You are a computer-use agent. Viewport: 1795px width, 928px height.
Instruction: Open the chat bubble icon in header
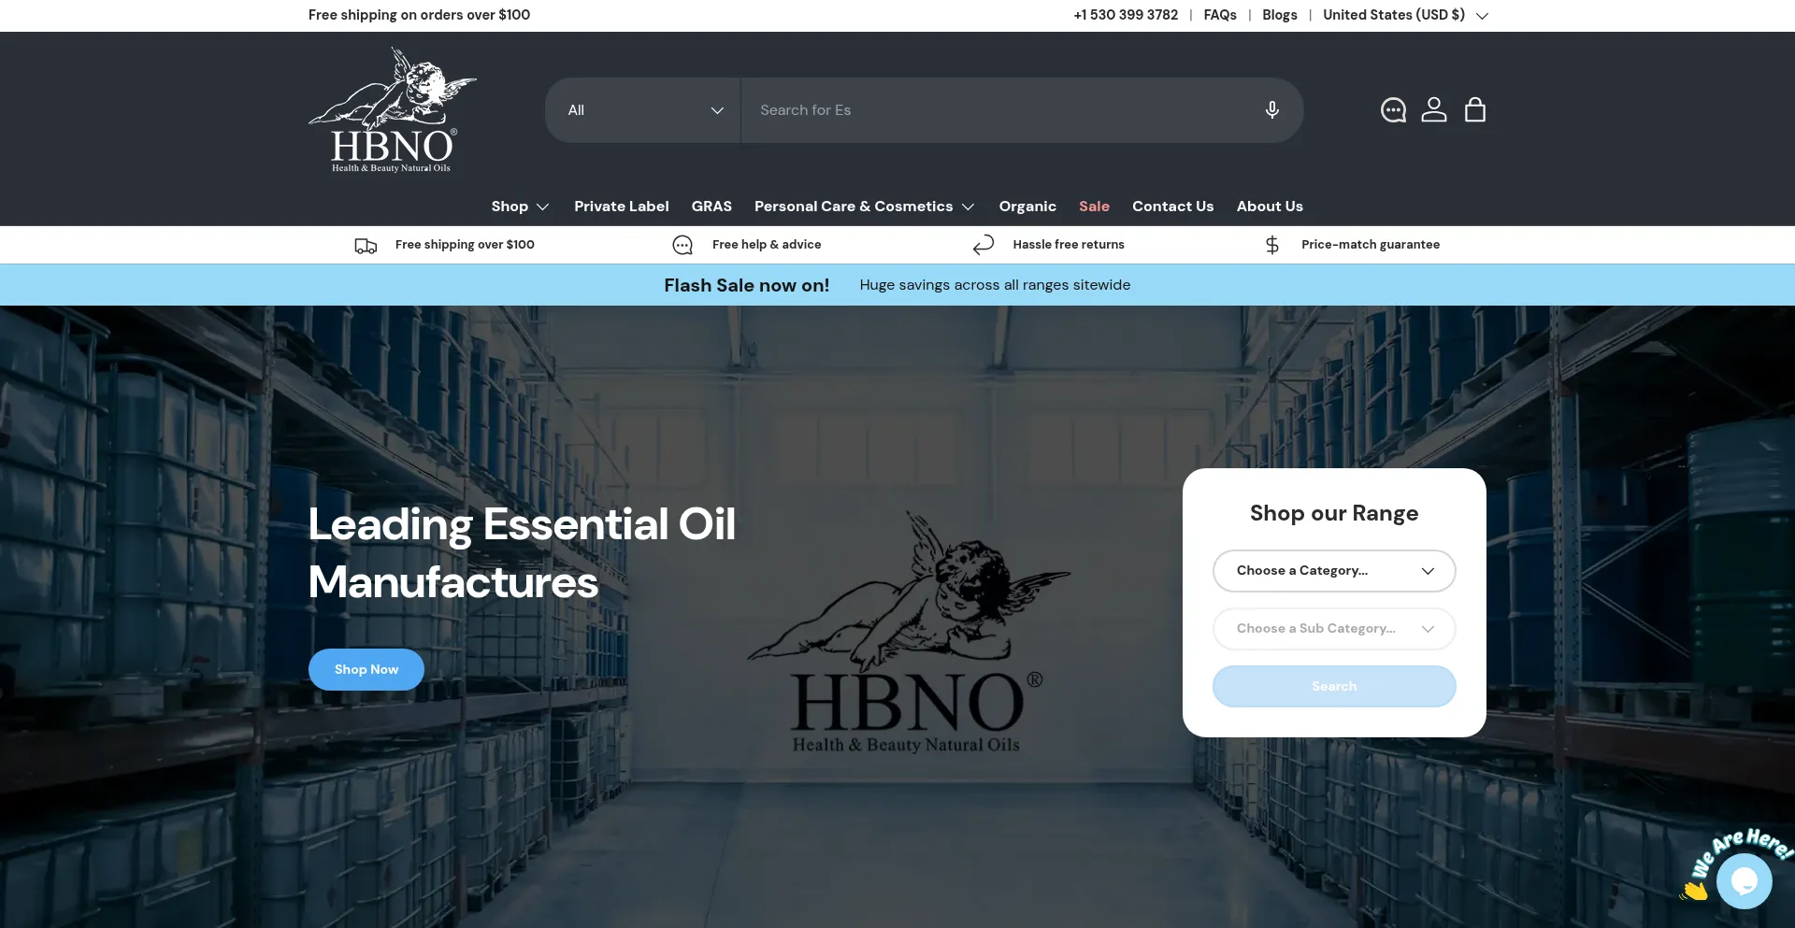(x=1393, y=110)
